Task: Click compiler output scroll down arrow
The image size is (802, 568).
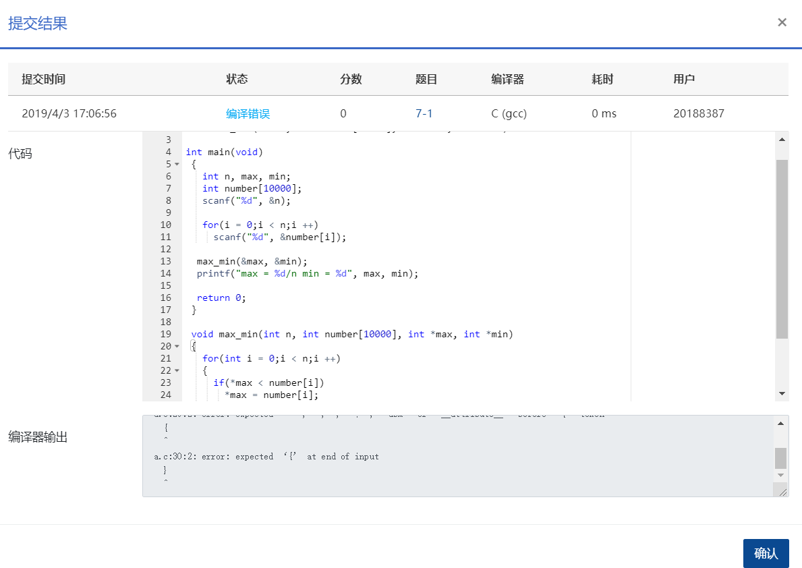Action: (780, 476)
